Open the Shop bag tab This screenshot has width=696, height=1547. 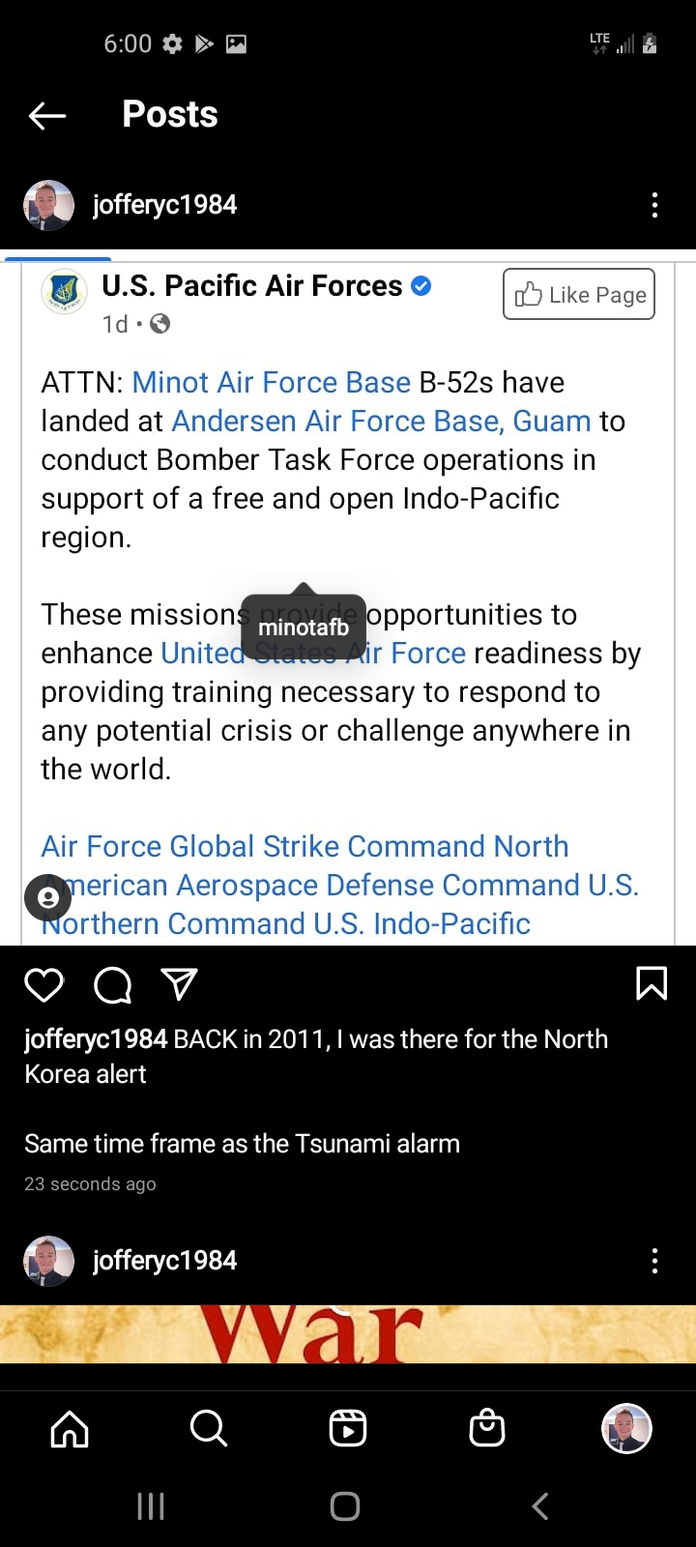pos(487,1428)
